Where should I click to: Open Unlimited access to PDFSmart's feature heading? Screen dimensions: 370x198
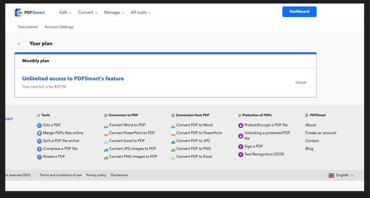pos(73,78)
